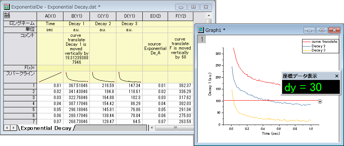The height and width of the screenshot is (146, 344).
Task: Click sheet tab scroll right arrow
Action: click(13, 128)
